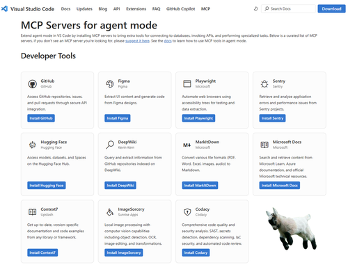Click the Figma palette card icon

pyautogui.click(x=110, y=83)
